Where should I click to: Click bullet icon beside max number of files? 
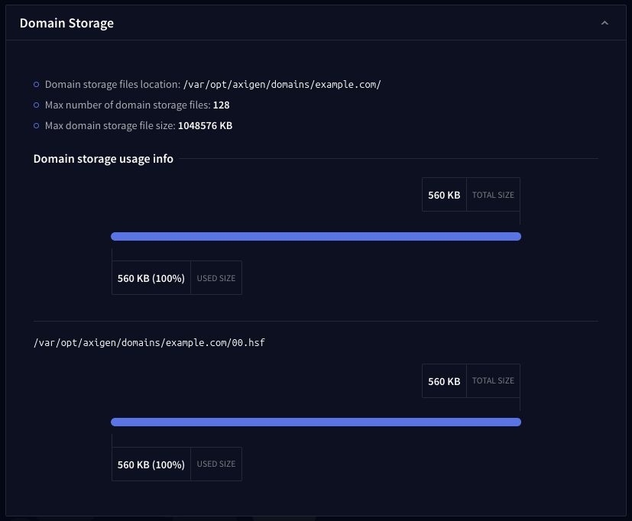click(37, 105)
